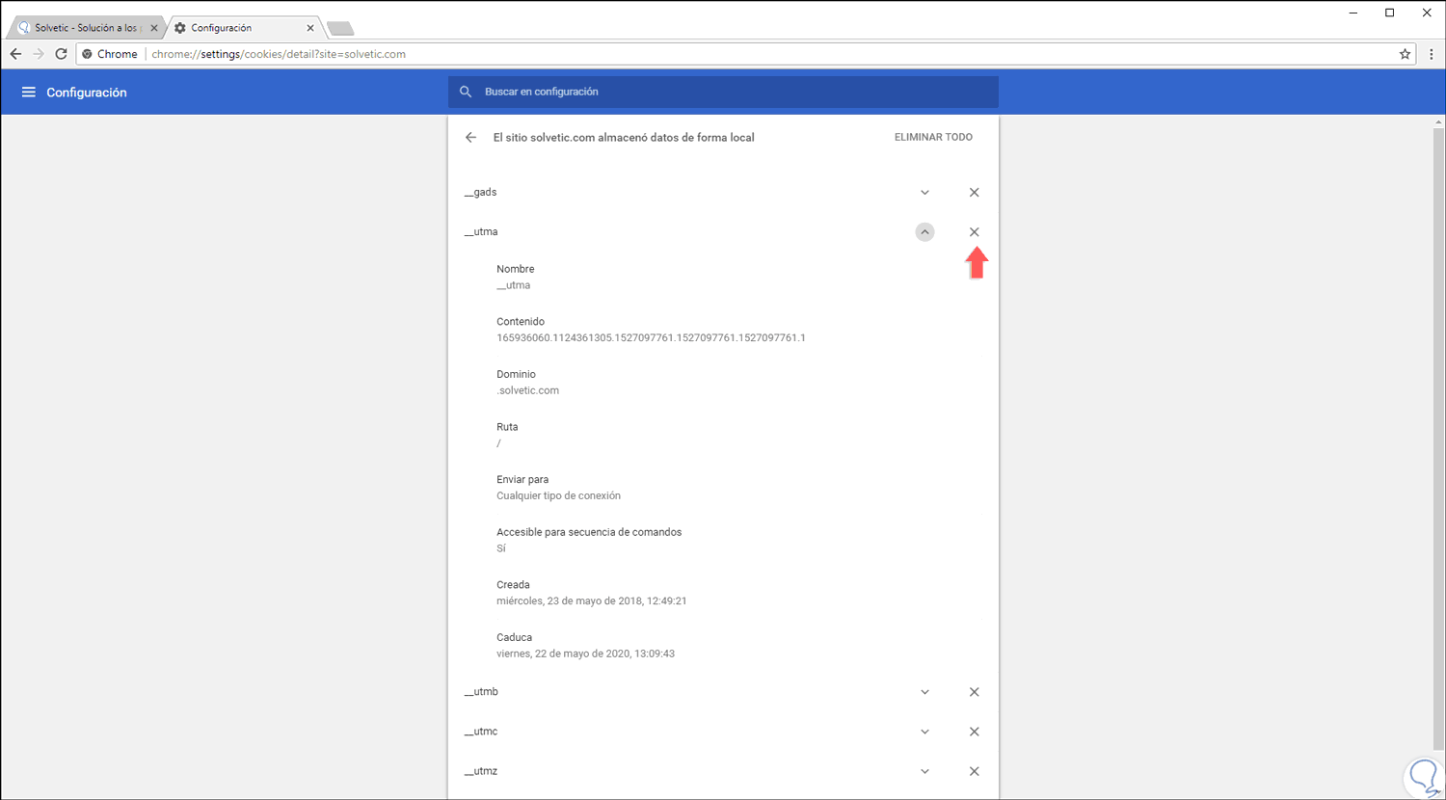Click the __utmz cookie name
Viewport: 1446px width, 800px height.
[481, 771]
